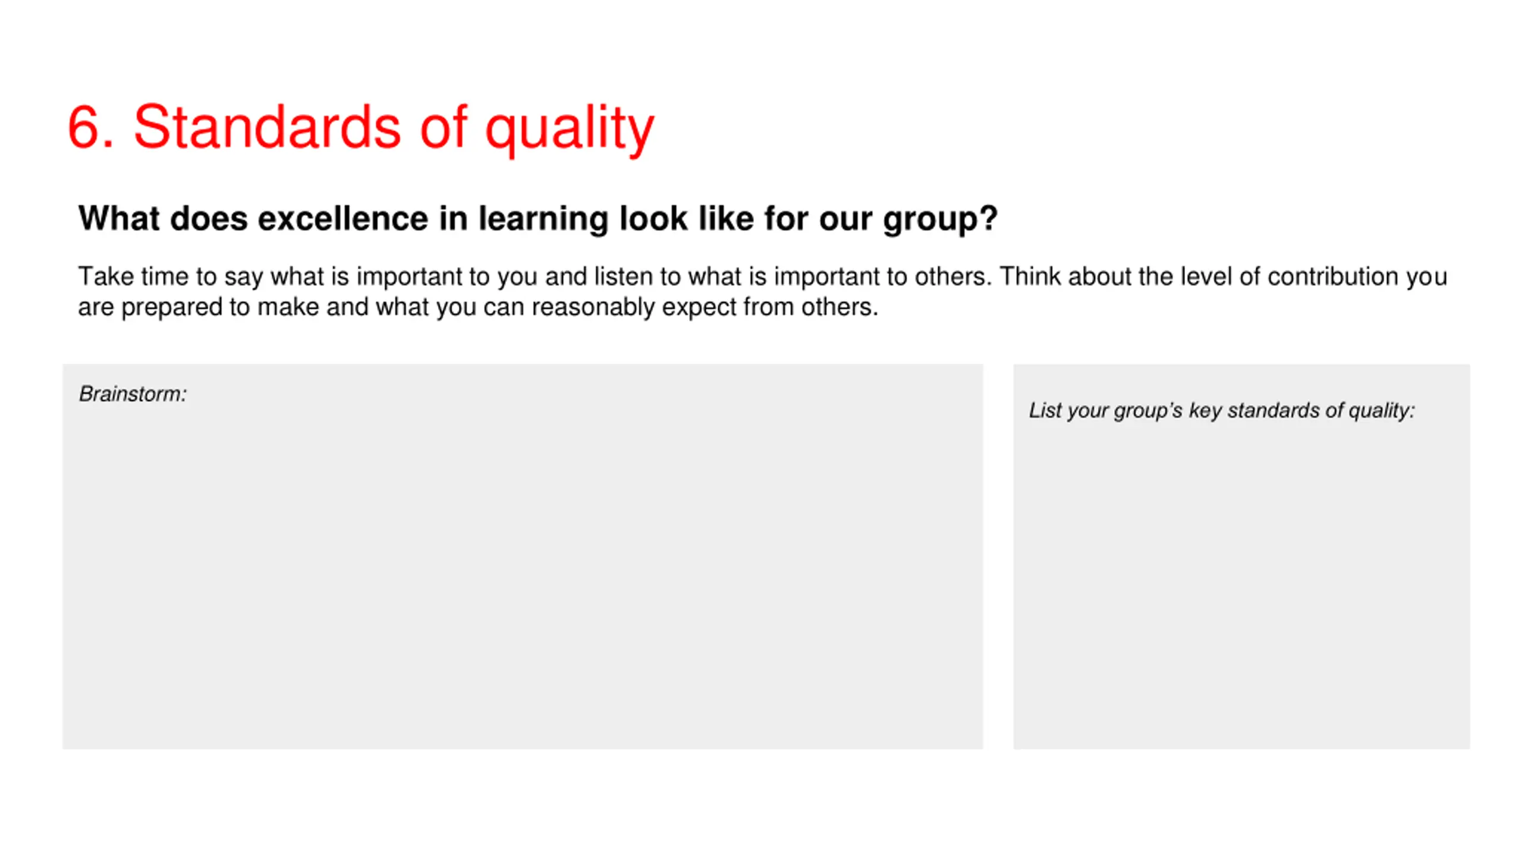Click the word "Standards" in the red title
This screenshot has width=1522, height=856.
[x=267, y=127]
